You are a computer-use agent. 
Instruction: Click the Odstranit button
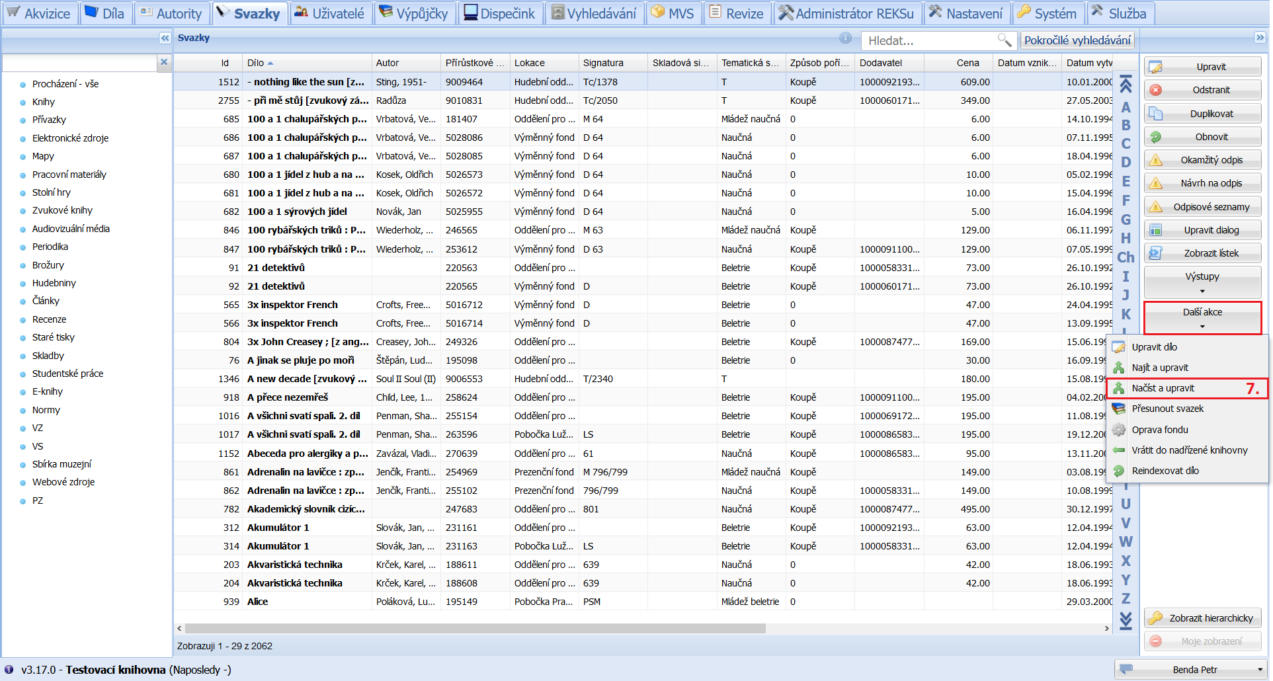(x=1203, y=90)
